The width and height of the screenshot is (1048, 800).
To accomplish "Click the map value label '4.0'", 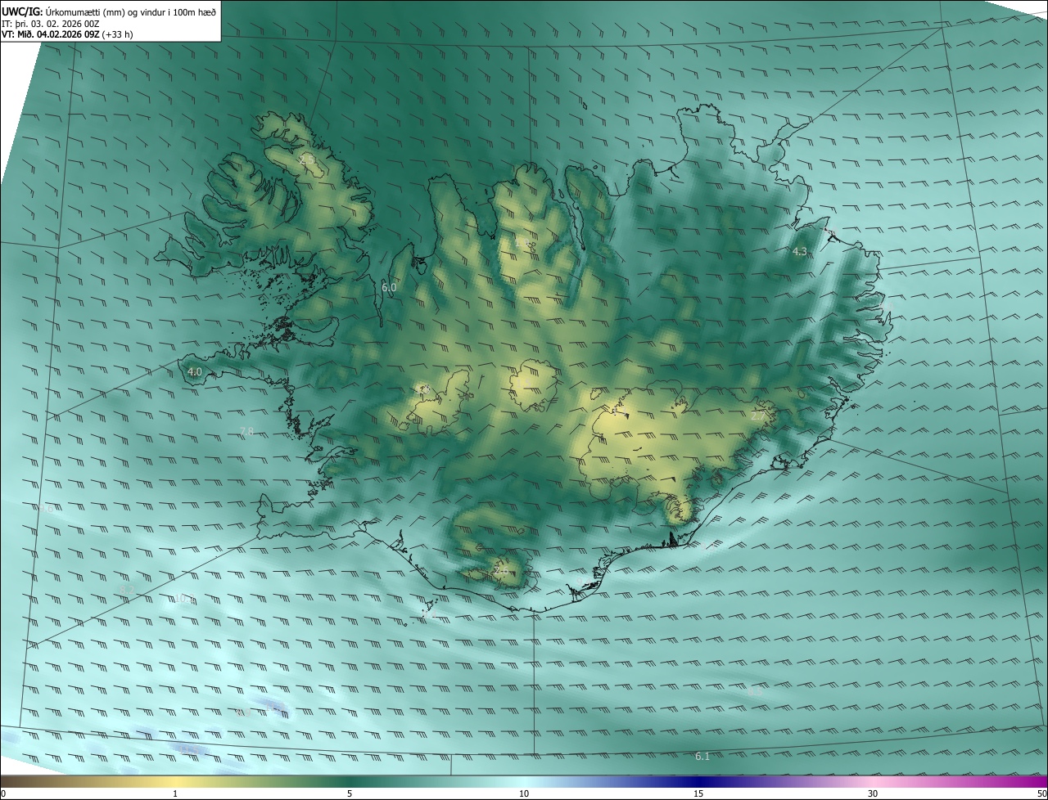I will (x=194, y=371).
